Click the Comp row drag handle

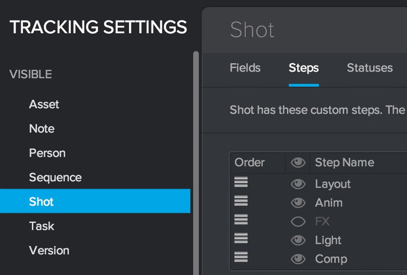(x=241, y=257)
